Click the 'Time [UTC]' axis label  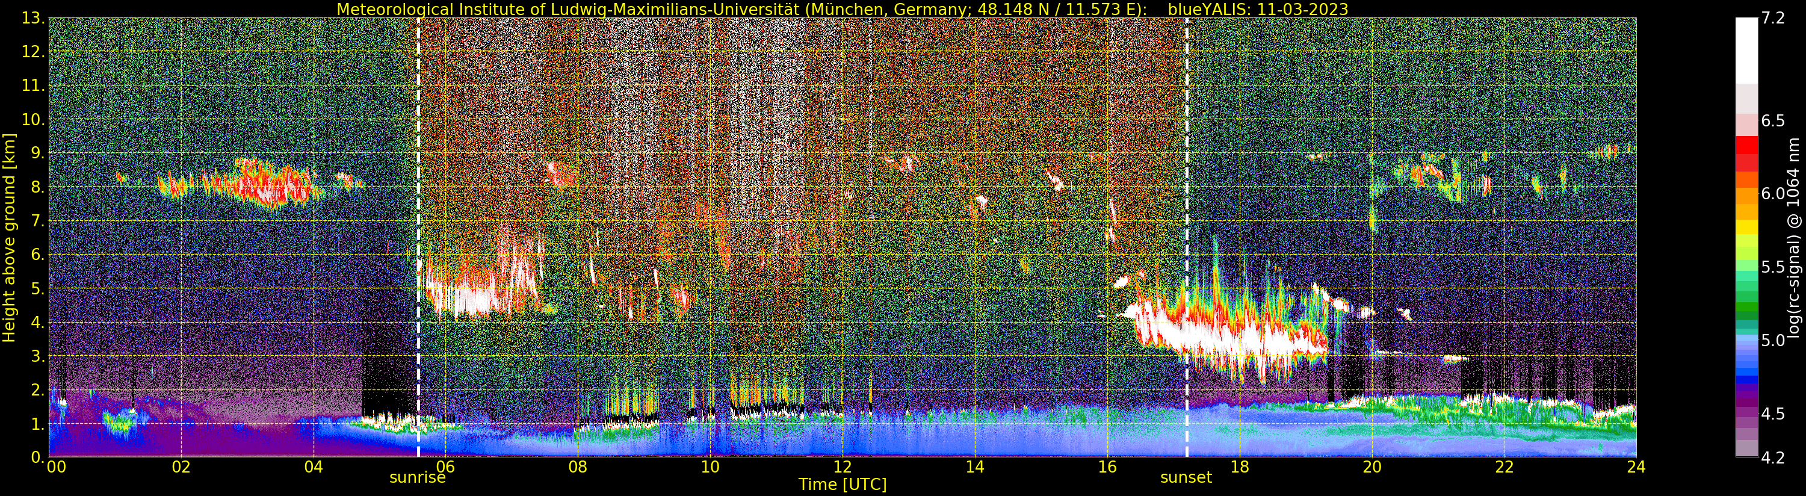pos(842,485)
